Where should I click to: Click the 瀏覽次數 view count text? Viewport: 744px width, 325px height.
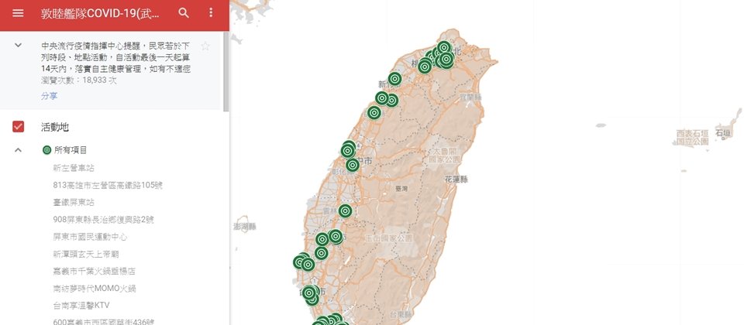[x=79, y=80]
